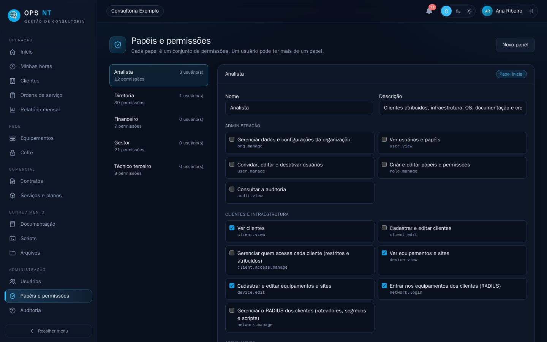Click the Clientes building icon
Screen dimensions: 547x342
pos(13,81)
